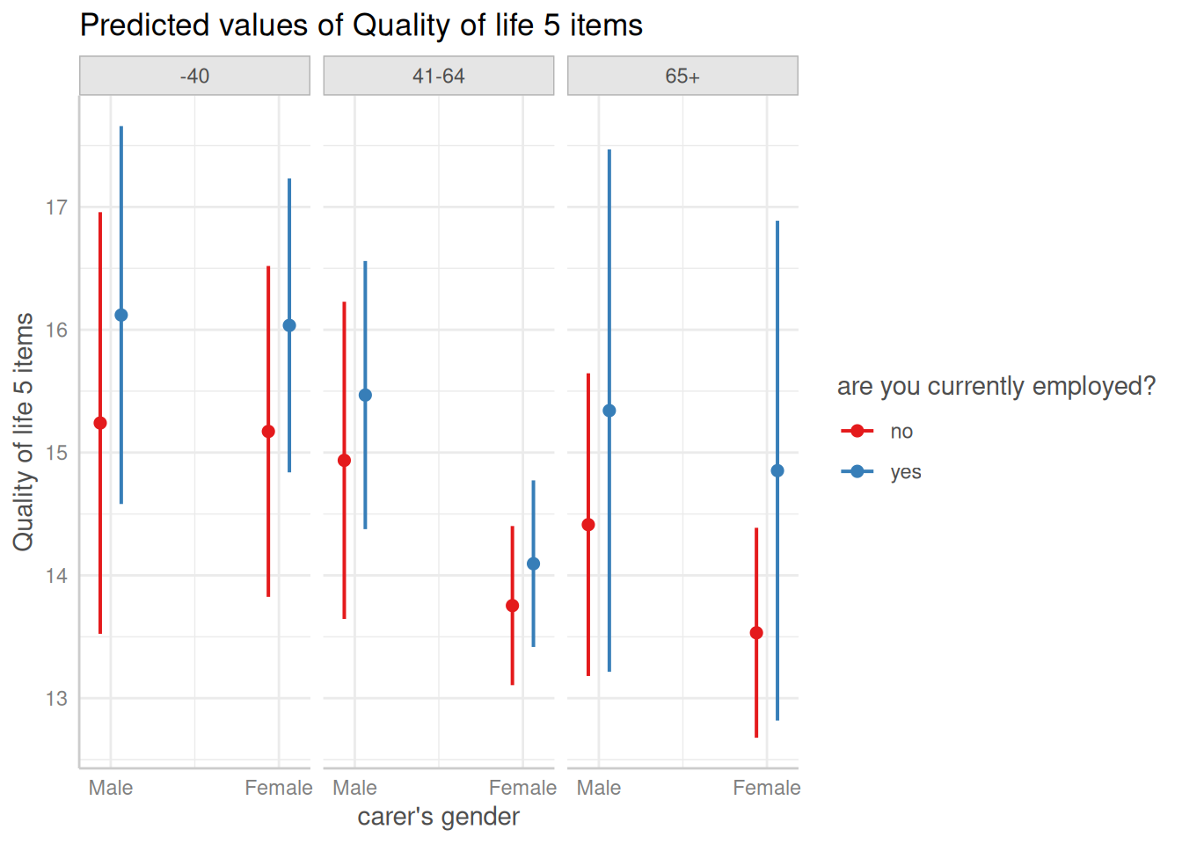This screenshot has width=1182, height=844.
Task: Select the '65+' facet header
Action: (682, 76)
